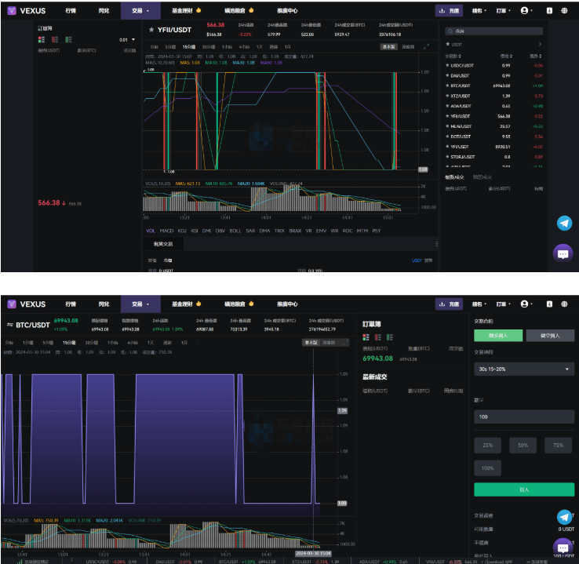The image size is (579, 564).
Task: Toggle the favorite star for ADA/USDT in the pair list
Action: coord(447,106)
